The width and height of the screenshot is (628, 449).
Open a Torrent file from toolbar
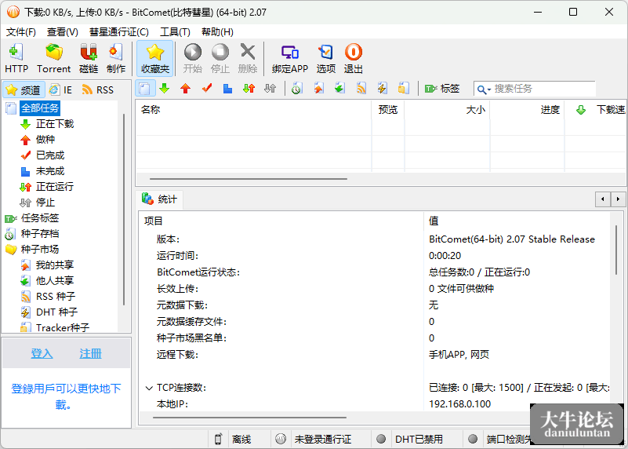tap(53, 59)
